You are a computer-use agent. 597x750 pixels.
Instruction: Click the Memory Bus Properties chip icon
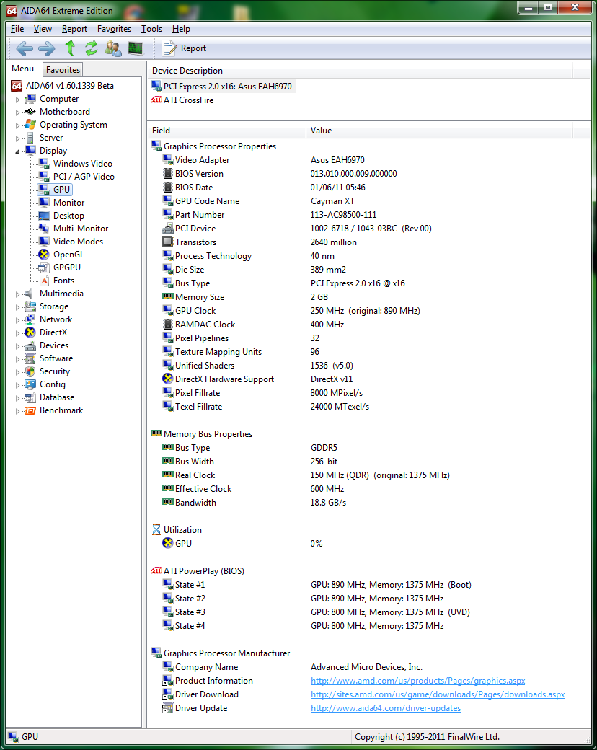[x=156, y=433]
